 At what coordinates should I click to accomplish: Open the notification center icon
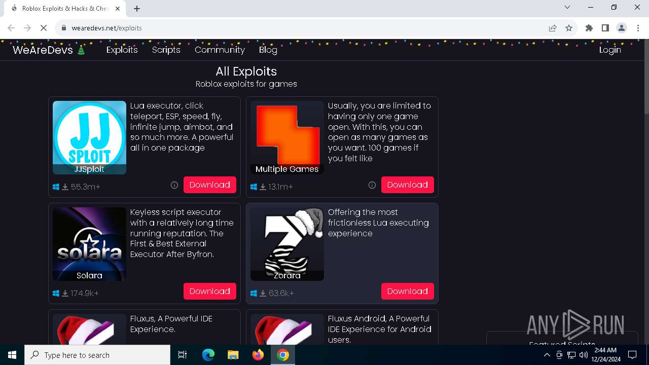pos(632,355)
